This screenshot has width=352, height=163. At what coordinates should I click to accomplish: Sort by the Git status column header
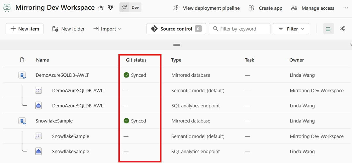(x=136, y=60)
